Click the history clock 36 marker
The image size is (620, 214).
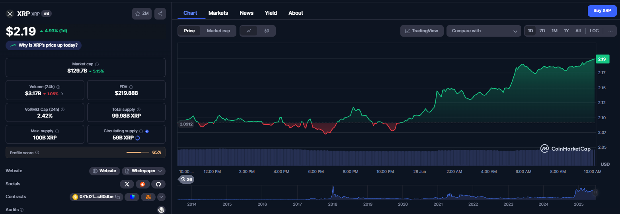click(186, 179)
